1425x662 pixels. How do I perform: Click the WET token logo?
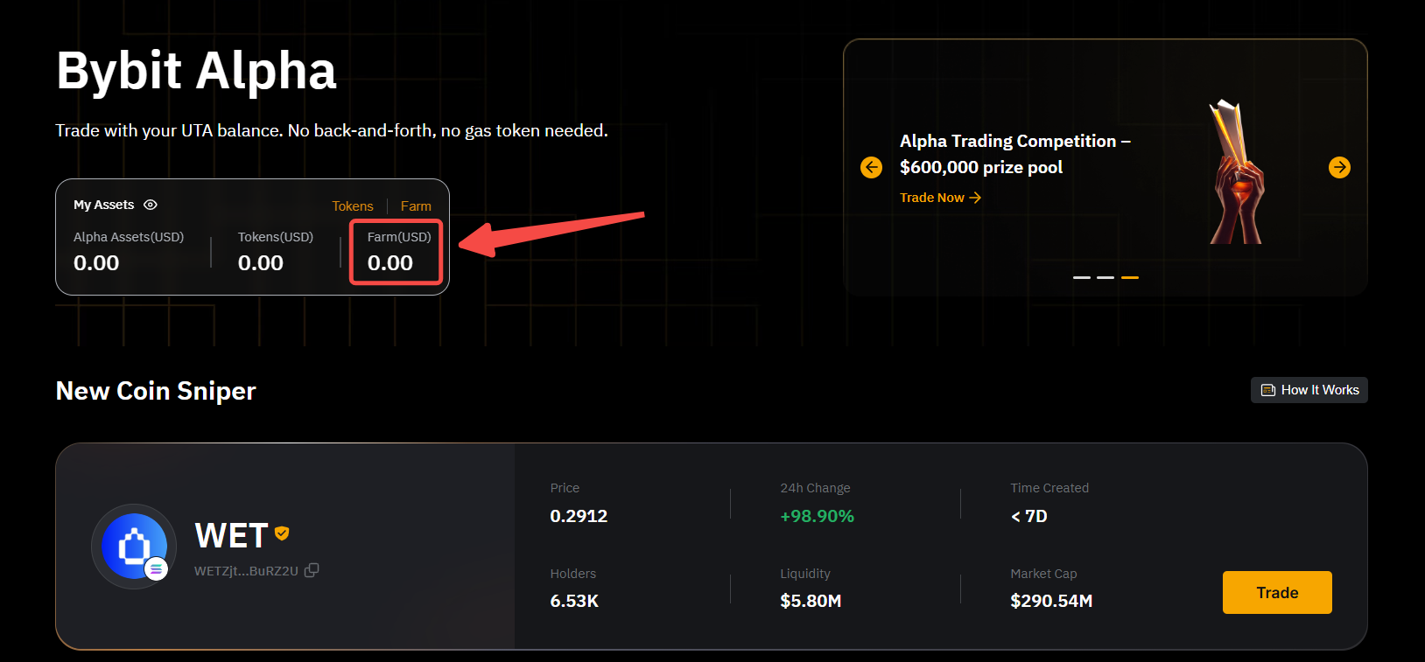(133, 545)
